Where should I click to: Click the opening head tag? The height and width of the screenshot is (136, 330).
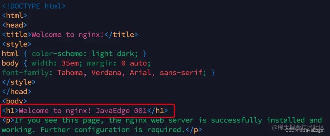[x=14, y=25]
